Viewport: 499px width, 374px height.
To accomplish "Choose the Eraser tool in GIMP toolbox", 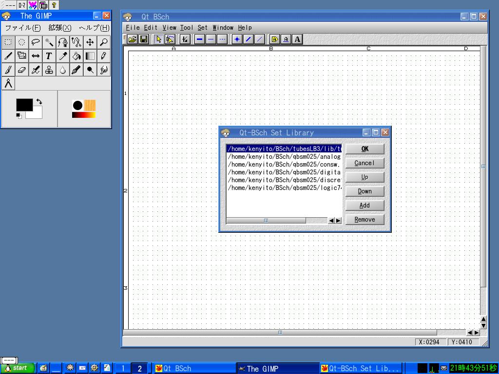I will 22,70.
